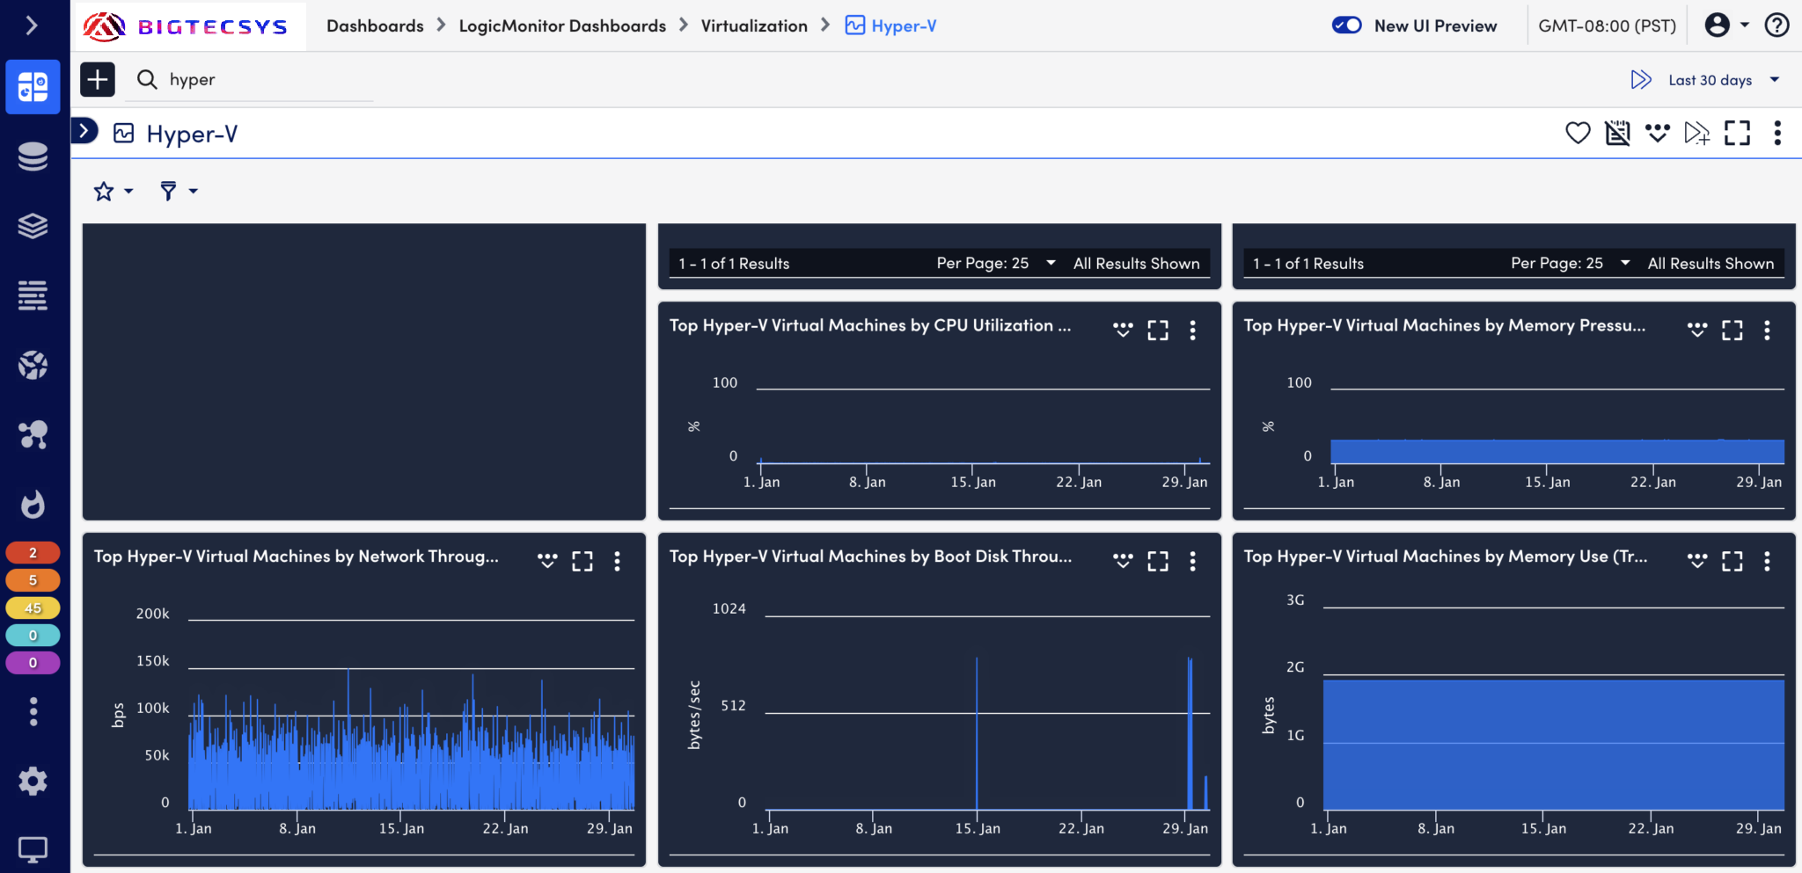Click the plus add dashboard button
This screenshot has height=873, width=1802.
(x=98, y=79)
